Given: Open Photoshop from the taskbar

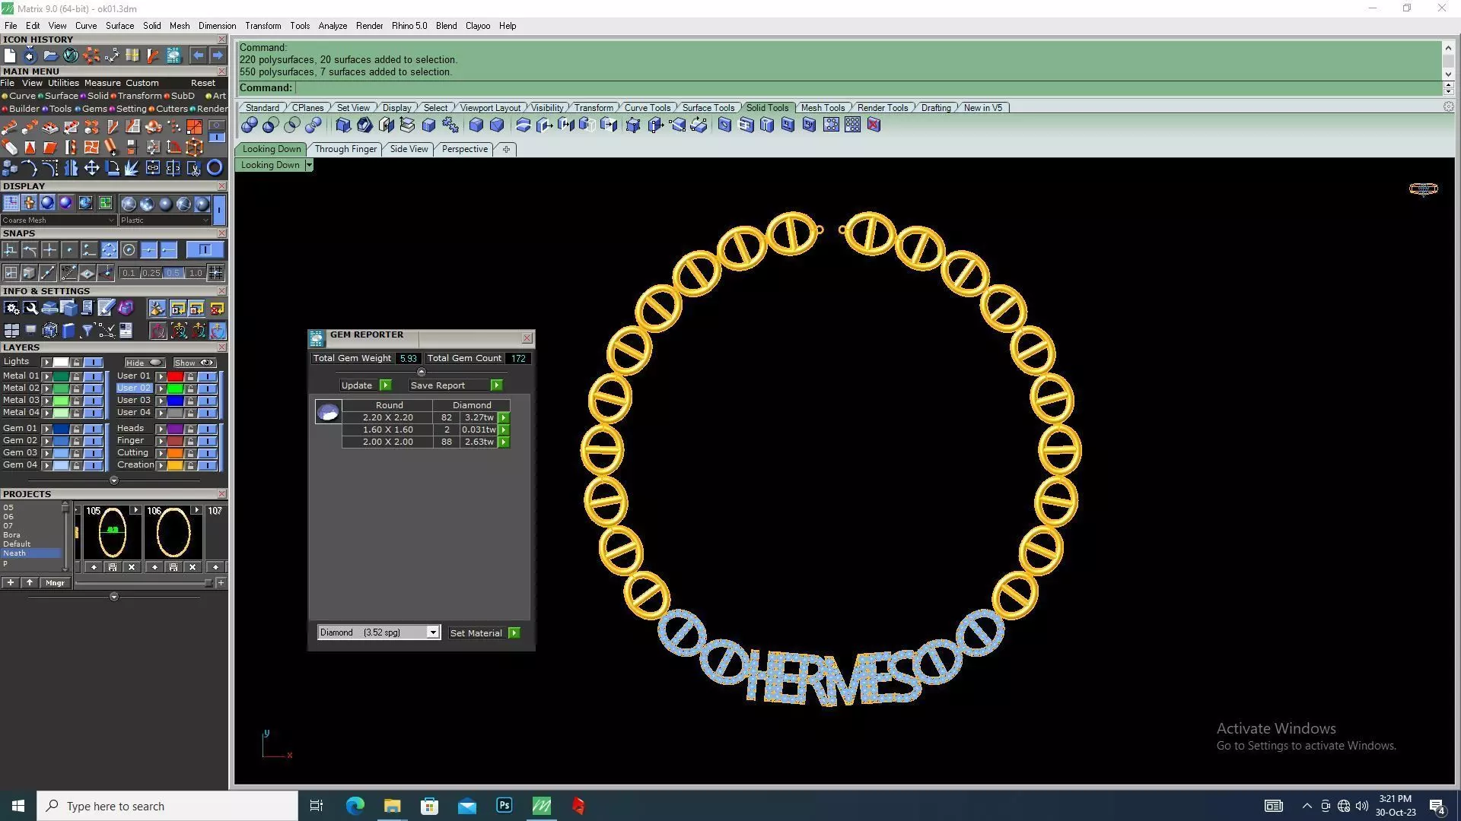Looking at the screenshot, I should tap(505, 806).
